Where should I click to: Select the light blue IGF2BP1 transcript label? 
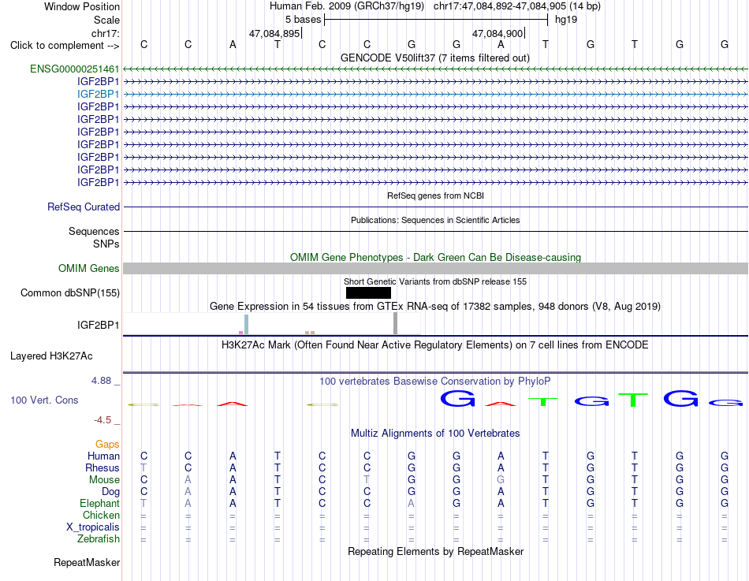pos(99,94)
